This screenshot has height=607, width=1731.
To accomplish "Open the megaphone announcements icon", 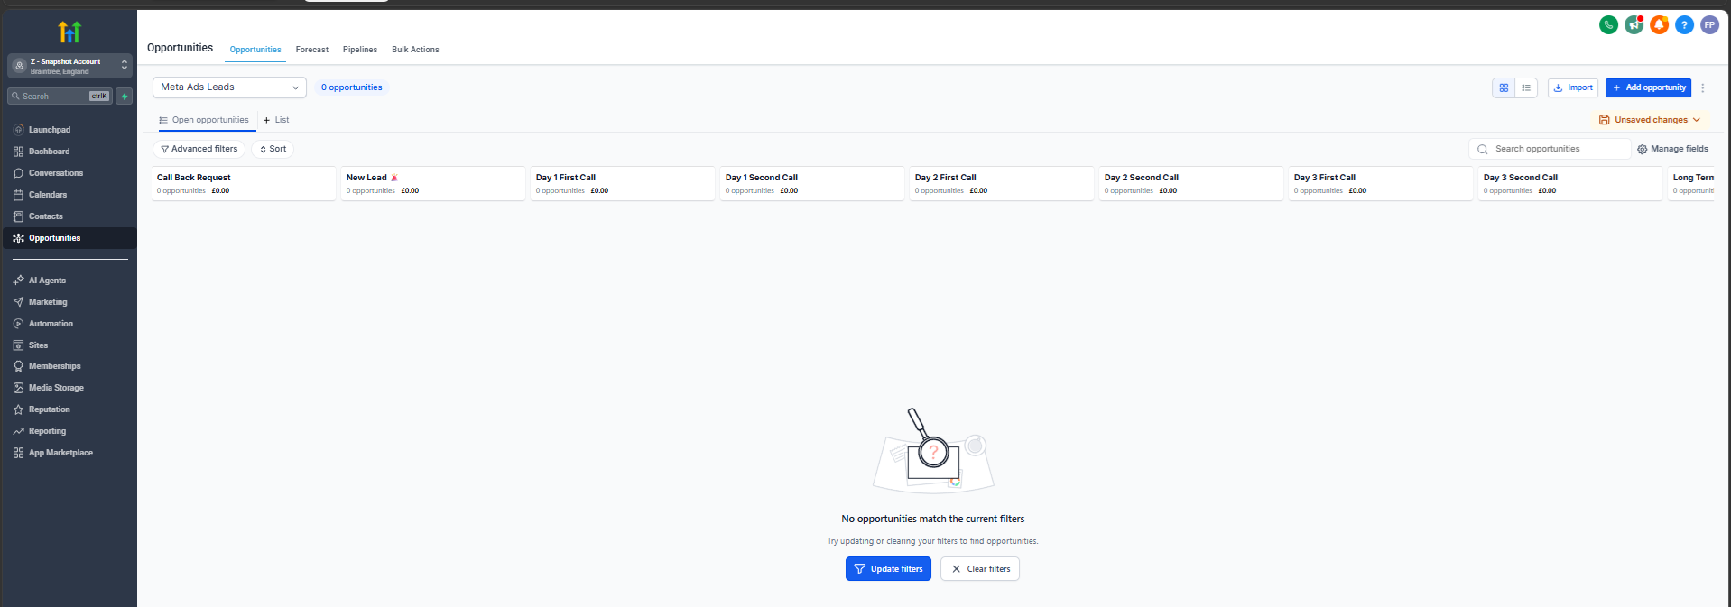I will [x=1634, y=25].
